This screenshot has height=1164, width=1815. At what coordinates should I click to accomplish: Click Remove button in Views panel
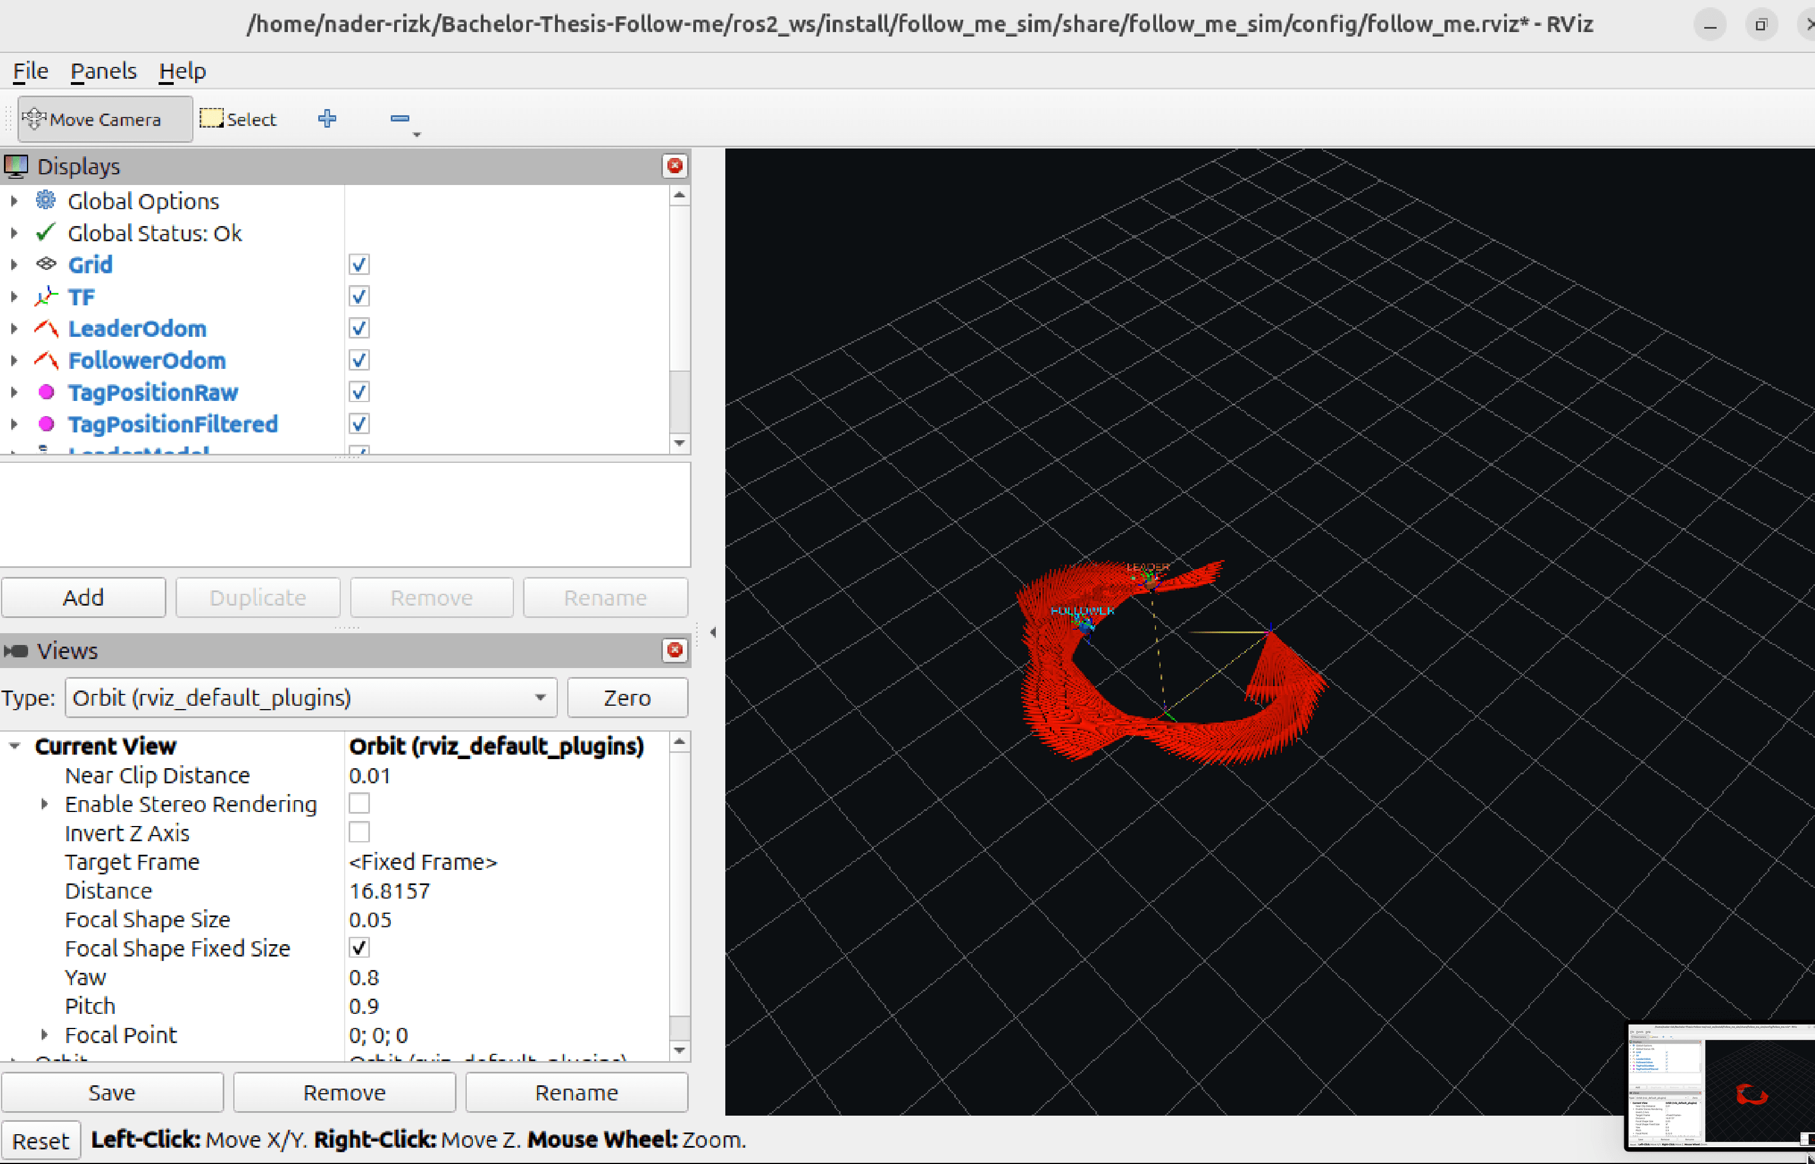pyautogui.click(x=345, y=1092)
